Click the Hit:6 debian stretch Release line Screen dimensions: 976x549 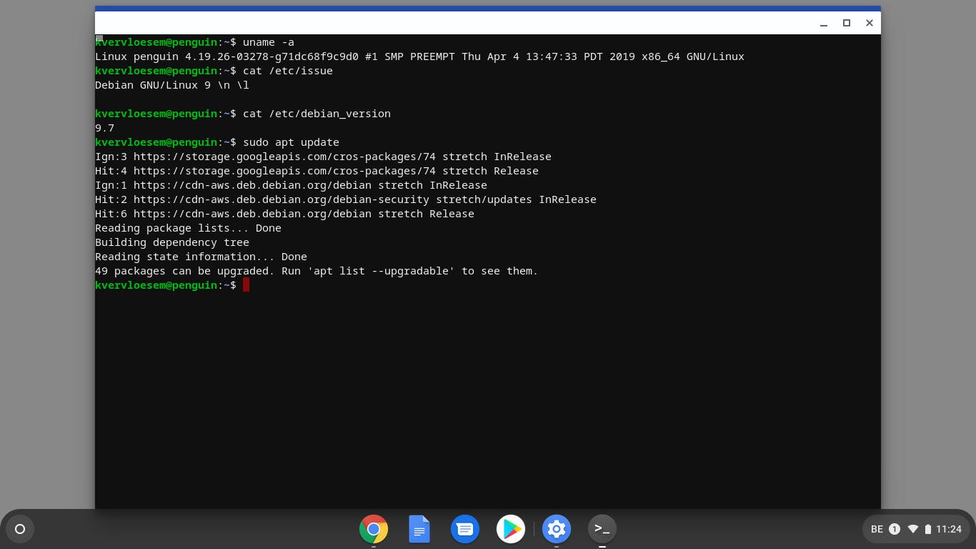(284, 214)
